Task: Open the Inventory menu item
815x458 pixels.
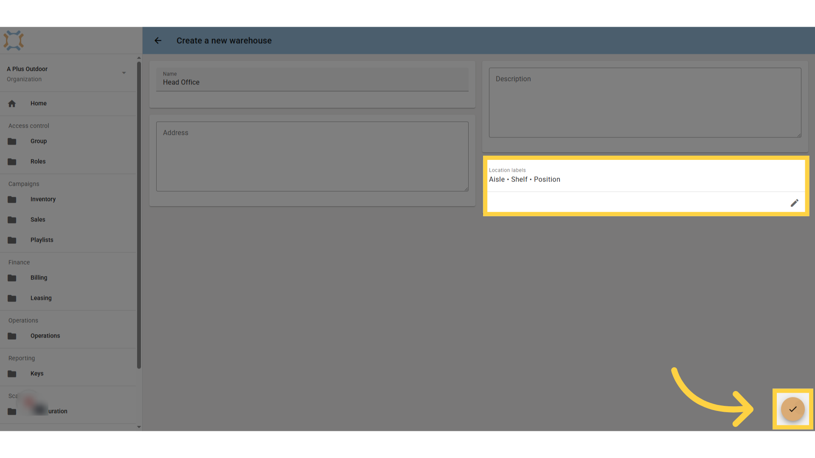Action: [x=68, y=199]
